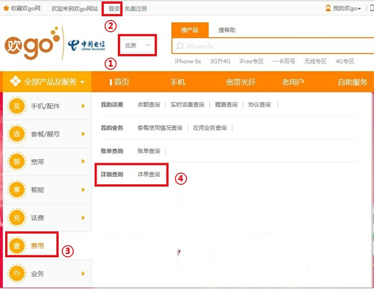Click into the iPhone 6s search field
This screenshot has height=289, width=374.
[x=272, y=46]
